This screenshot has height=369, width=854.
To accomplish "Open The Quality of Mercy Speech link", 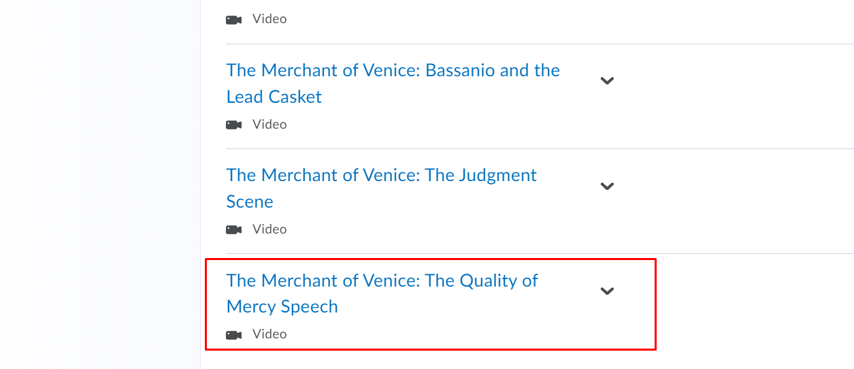I will (382, 293).
